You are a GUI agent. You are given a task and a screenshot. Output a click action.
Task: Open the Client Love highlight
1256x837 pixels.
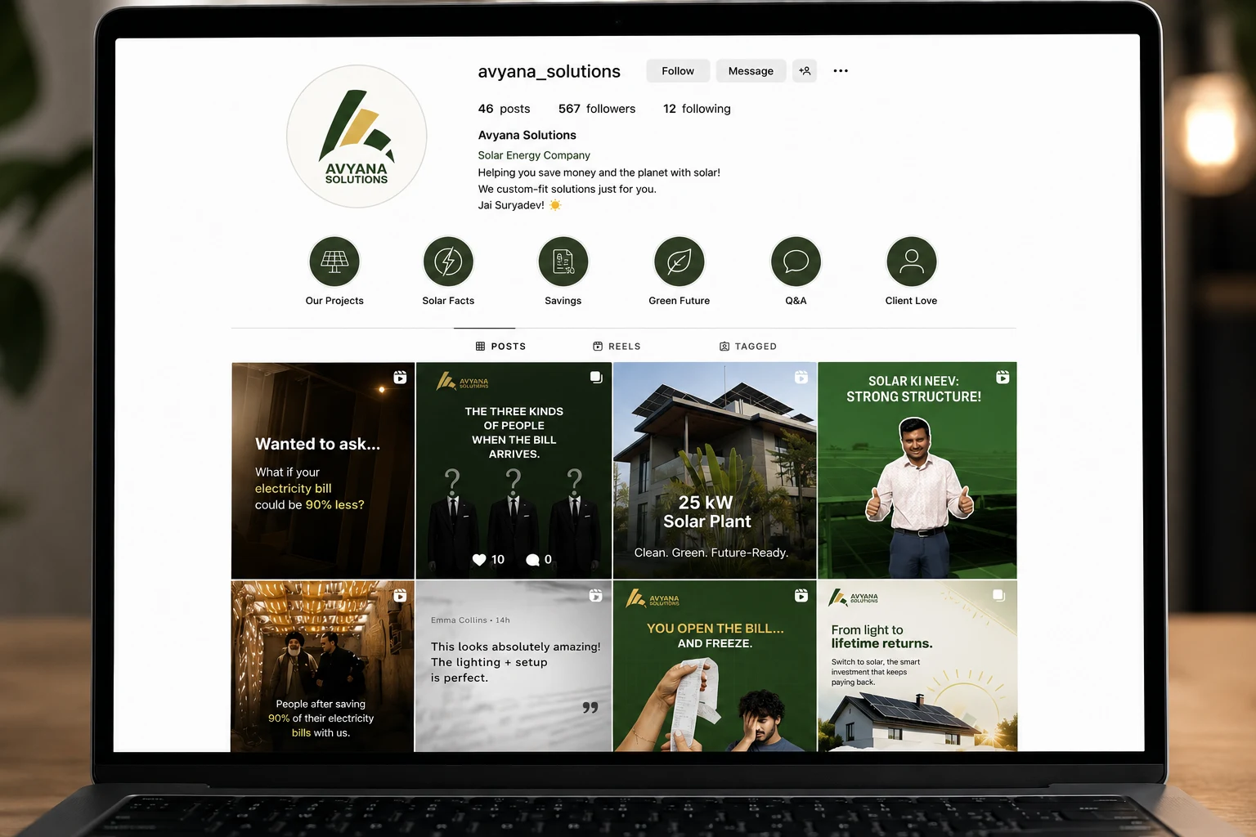coord(911,262)
